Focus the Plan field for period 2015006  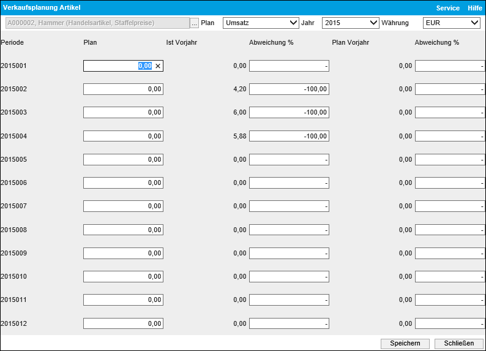coord(123,183)
